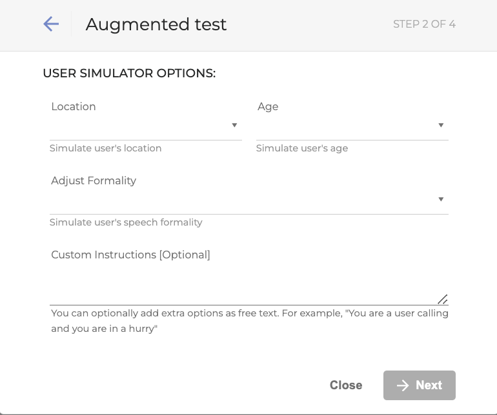
Task: Click inside the Age select field
Action: pyautogui.click(x=345, y=126)
